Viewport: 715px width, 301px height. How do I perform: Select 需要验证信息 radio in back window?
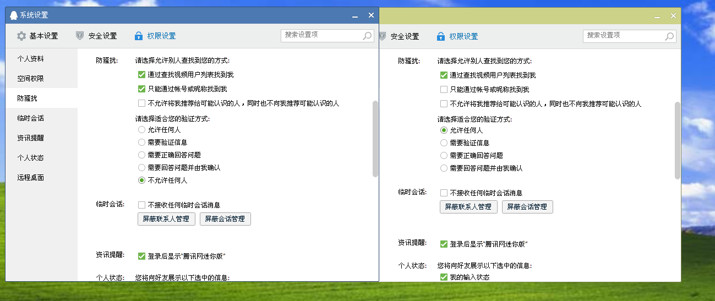(x=444, y=143)
